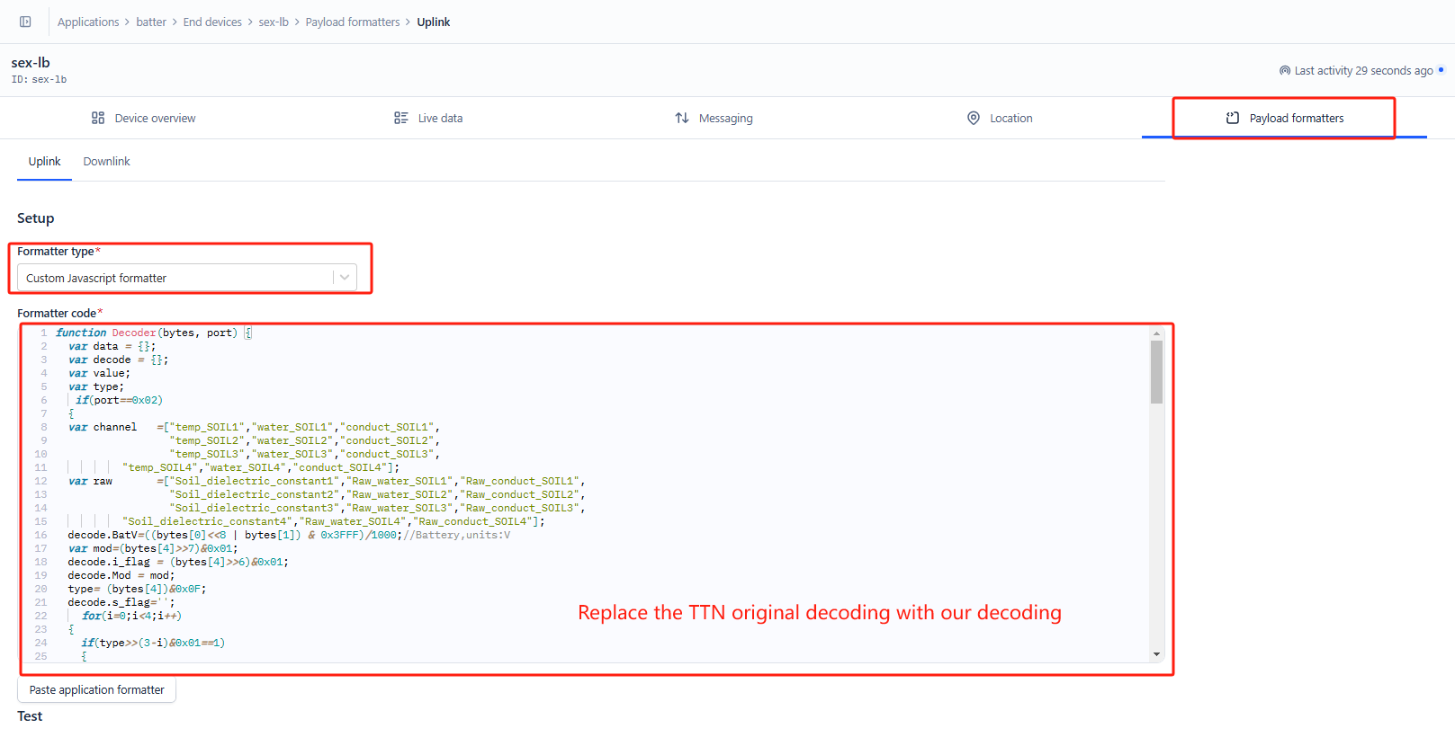Click the 'for(i=0;i<4;i++)' code line
Viewport: 1455px width, 737px height.
click(131, 616)
